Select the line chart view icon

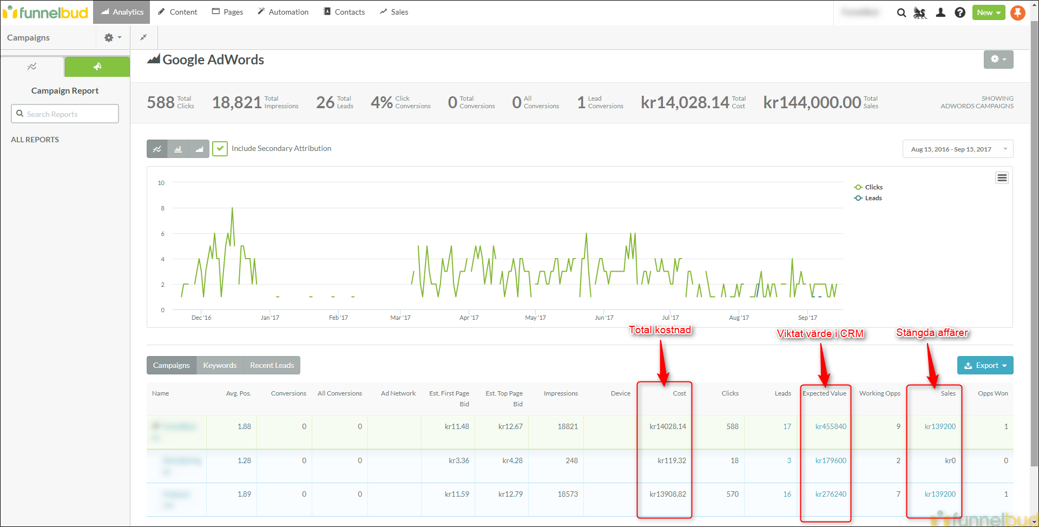point(157,149)
